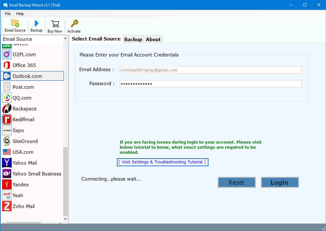The height and width of the screenshot is (231, 326).
Task: Click the app icon in title bar
Action: tap(6, 5)
